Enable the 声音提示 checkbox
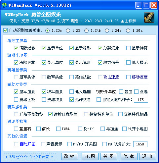Viewport: 159px width, 163px height. [43, 144]
